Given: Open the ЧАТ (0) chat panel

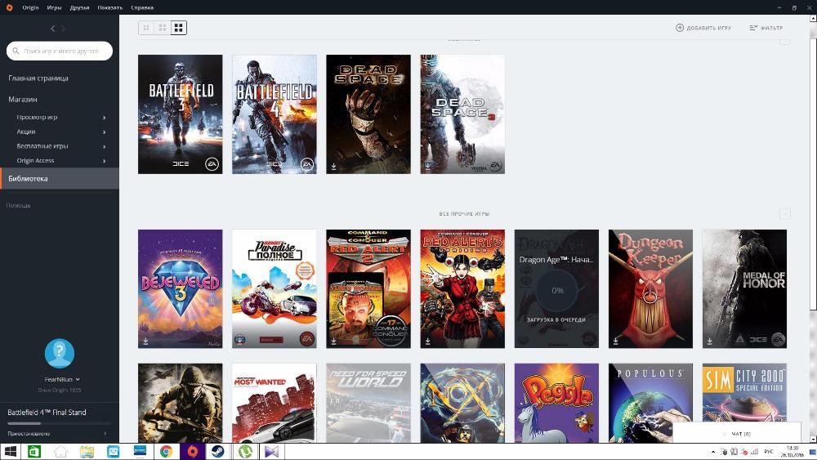Looking at the screenshot, I should pos(737,433).
